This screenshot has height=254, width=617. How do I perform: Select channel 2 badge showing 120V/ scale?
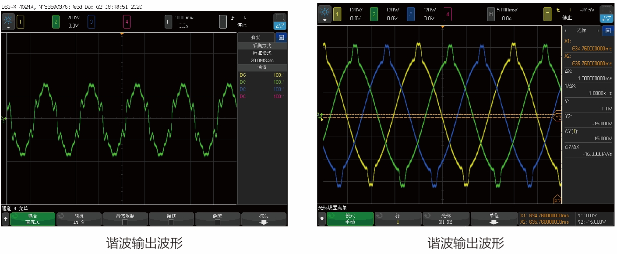coord(374,14)
